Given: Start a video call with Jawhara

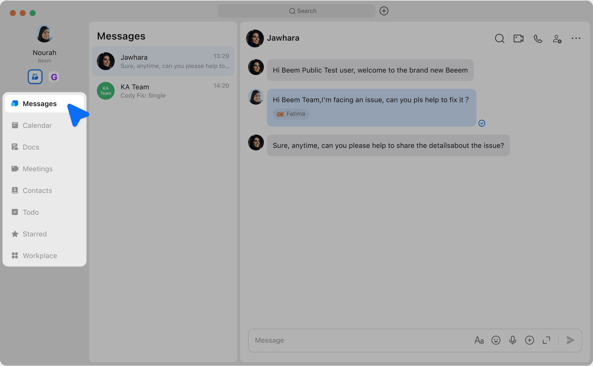Looking at the screenshot, I should pos(518,38).
